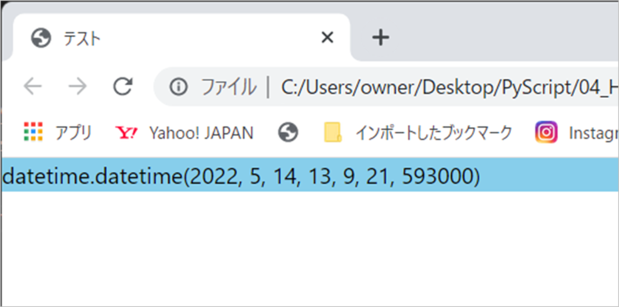Click the アプリ shortcut label
The width and height of the screenshot is (619, 307).
[73, 132]
